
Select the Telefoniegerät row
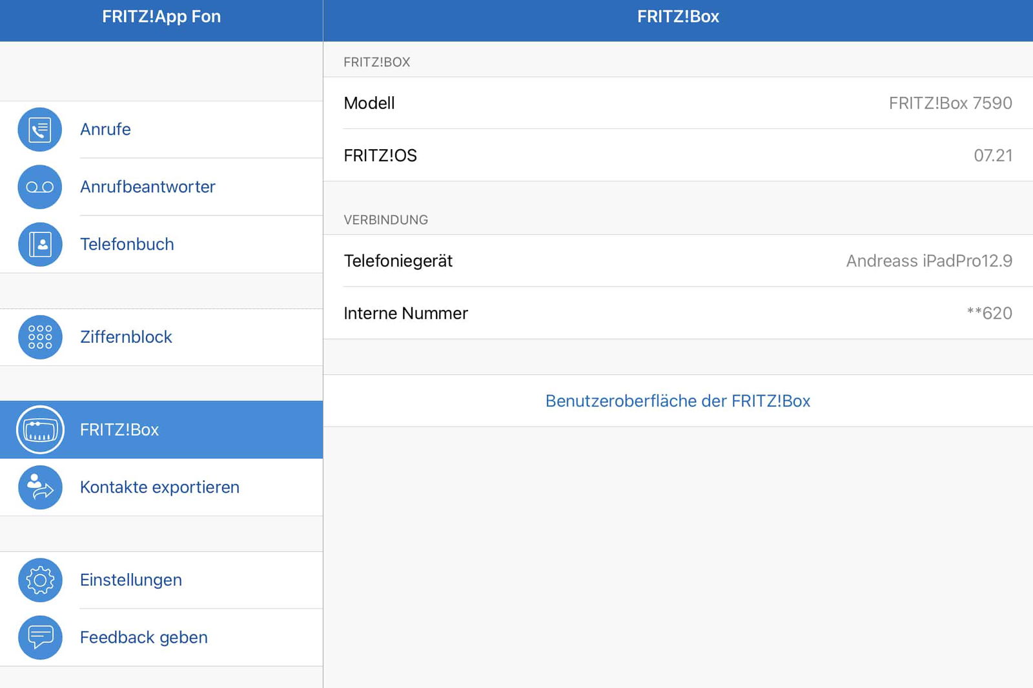(677, 261)
